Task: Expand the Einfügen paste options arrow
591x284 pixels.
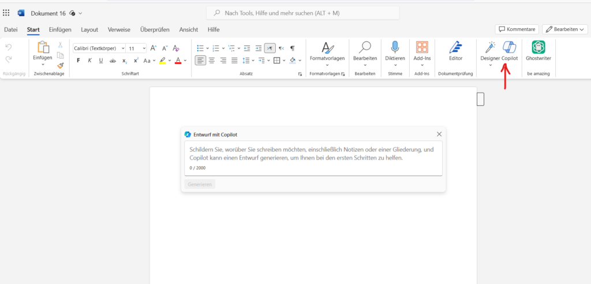Action: (43, 65)
